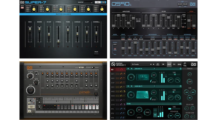This screenshot has width=217, height=120.
Task: Click the filter CUT slider in DS90s
Action: [x=164, y=15]
